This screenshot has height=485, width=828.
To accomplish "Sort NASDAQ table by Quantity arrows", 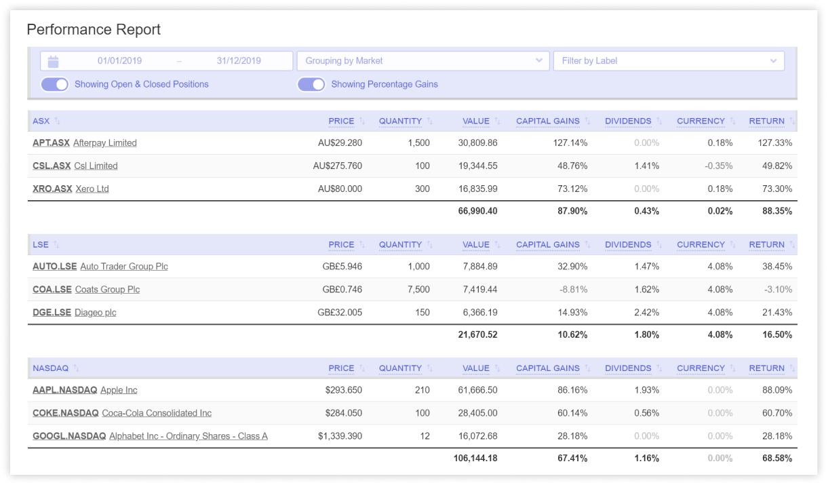I will click(x=430, y=368).
